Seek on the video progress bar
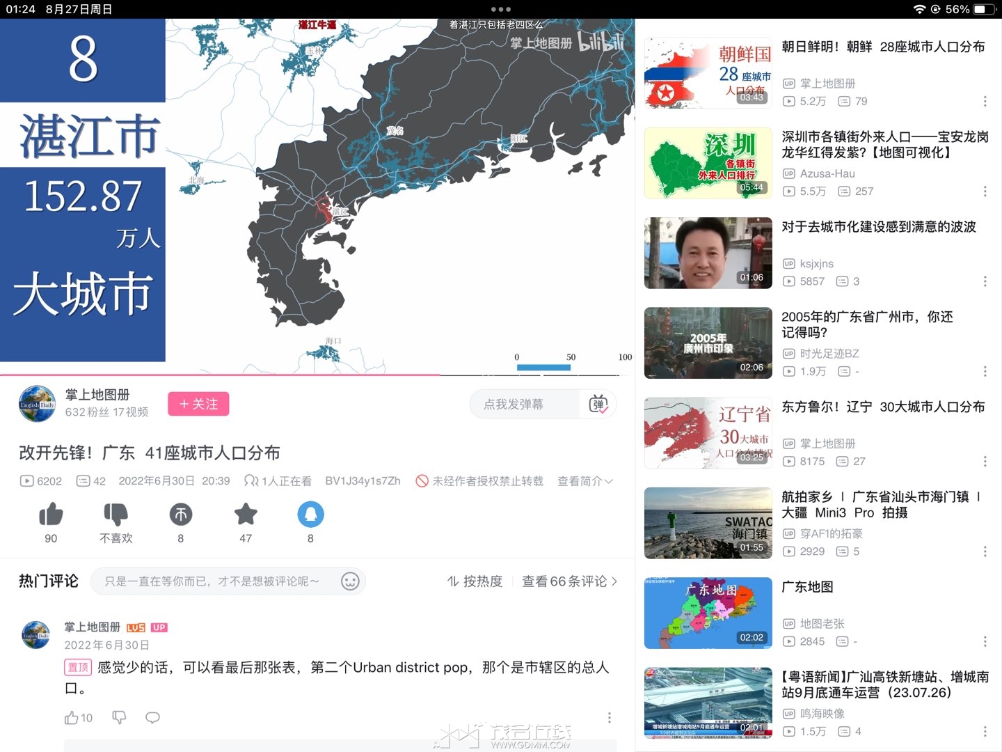The width and height of the screenshot is (1002, 752). (317, 375)
